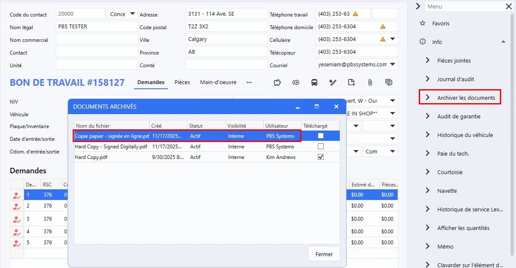Click the Nom commercial input field

click(x=97, y=40)
